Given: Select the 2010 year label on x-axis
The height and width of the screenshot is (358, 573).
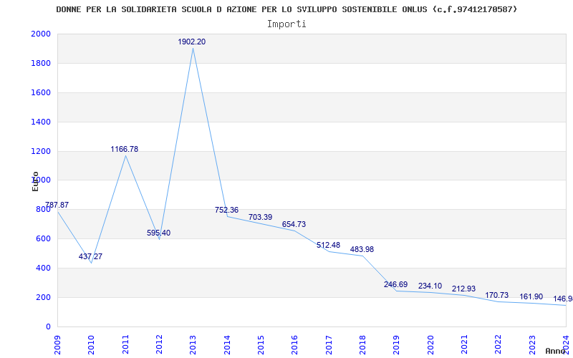Looking at the screenshot, I should pyautogui.click(x=92, y=344).
